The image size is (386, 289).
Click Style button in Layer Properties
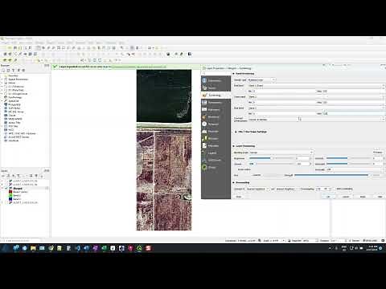tap(239, 197)
